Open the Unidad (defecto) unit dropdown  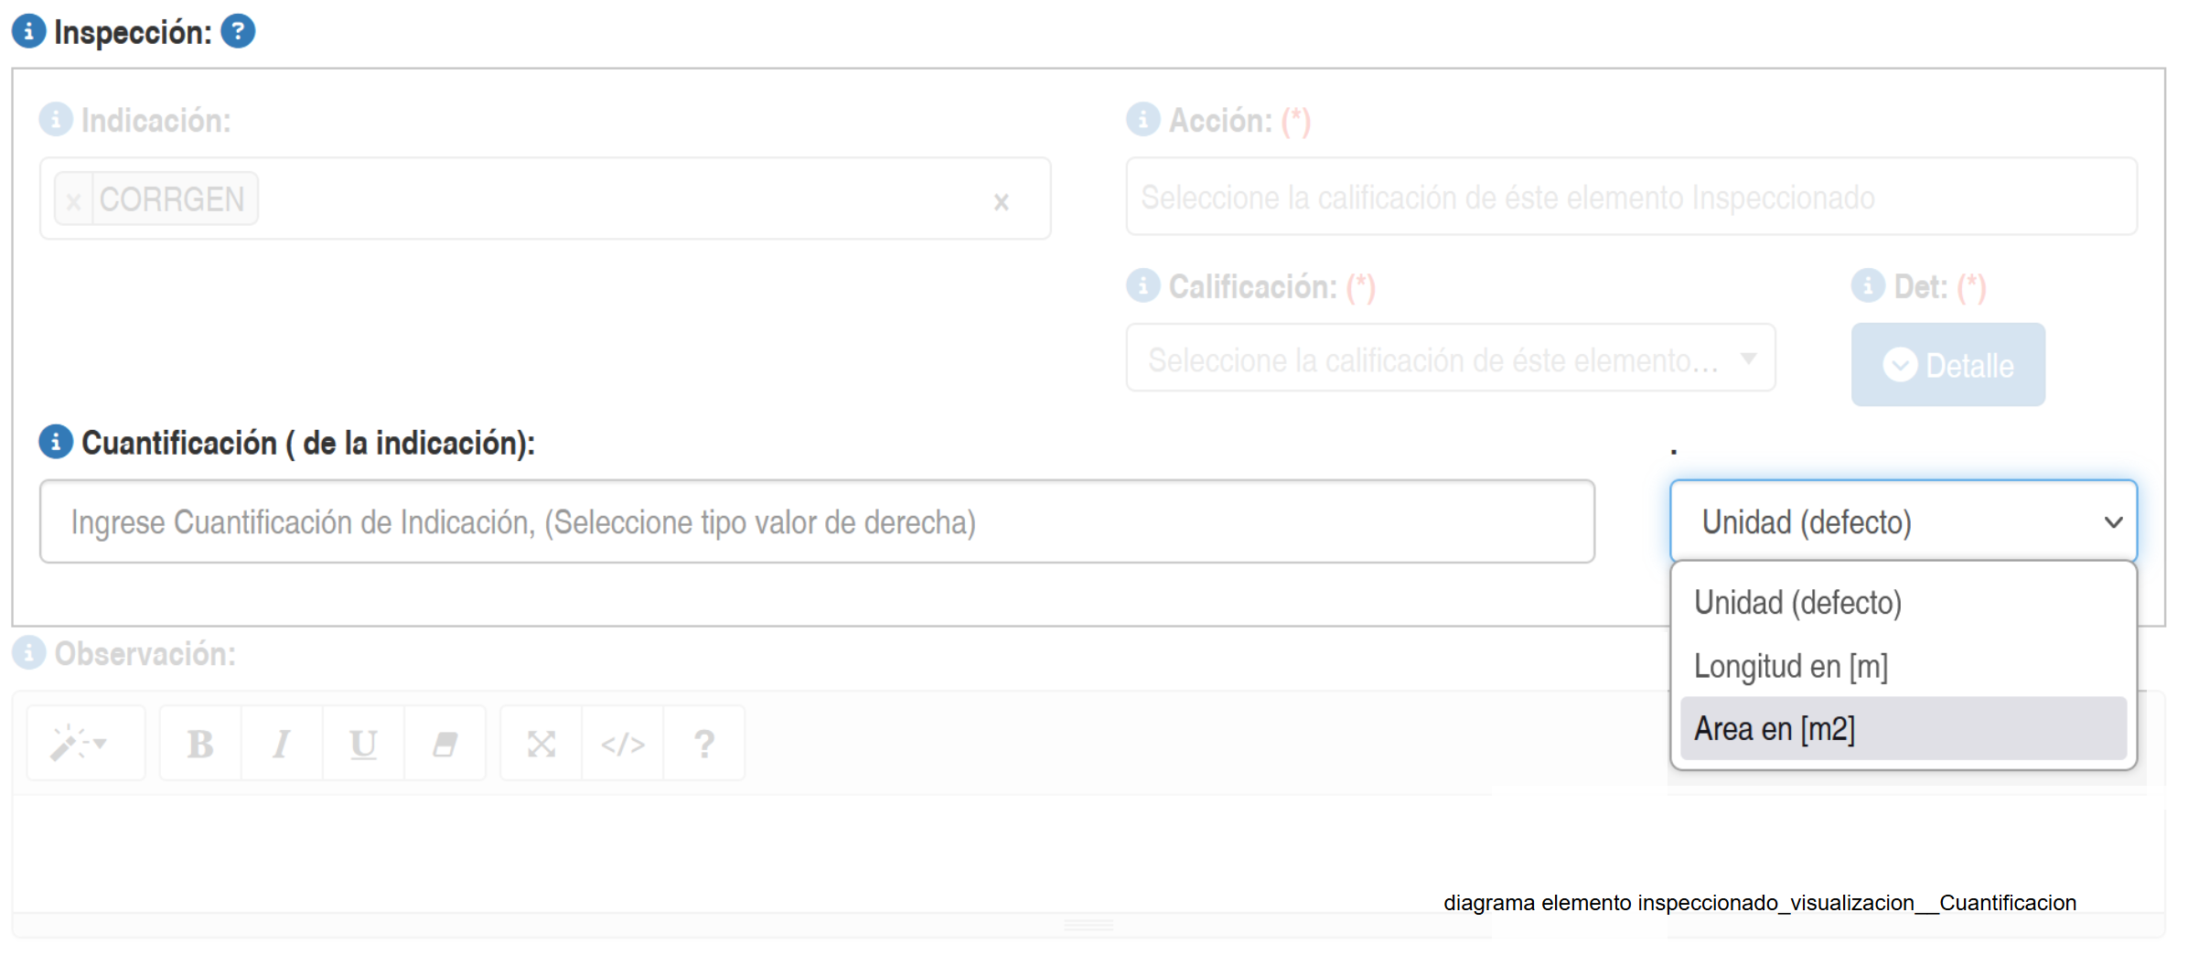click(x=1903, y=521)
